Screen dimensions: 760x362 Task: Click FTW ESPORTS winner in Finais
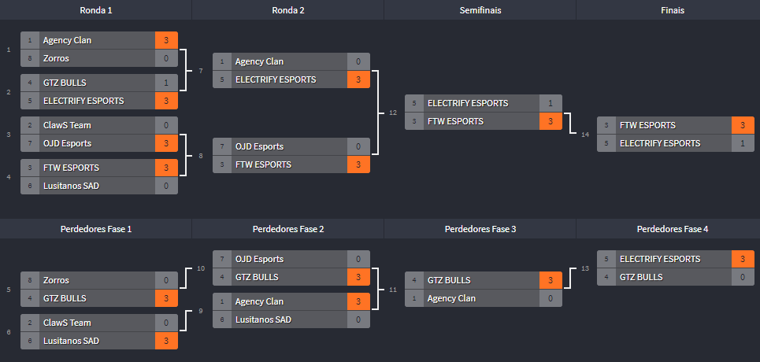[x=647, y=125]
